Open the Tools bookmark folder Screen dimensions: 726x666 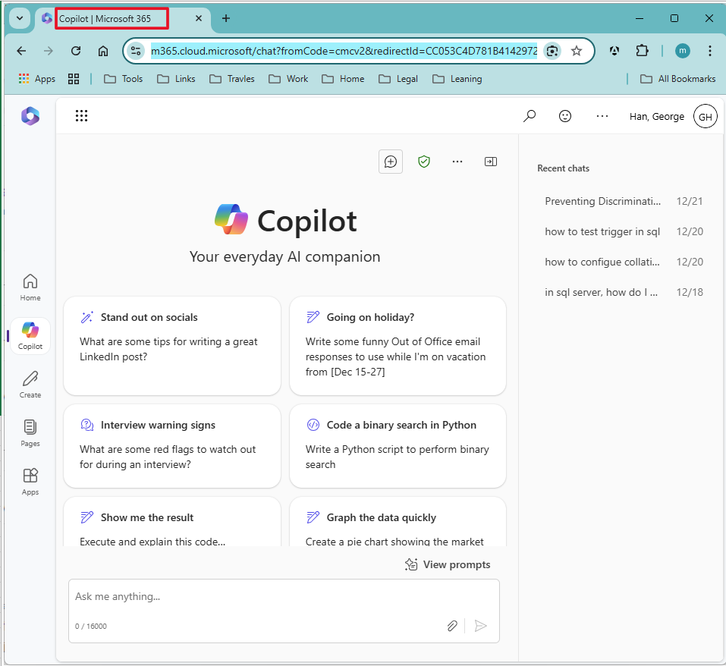coord(123,79)
